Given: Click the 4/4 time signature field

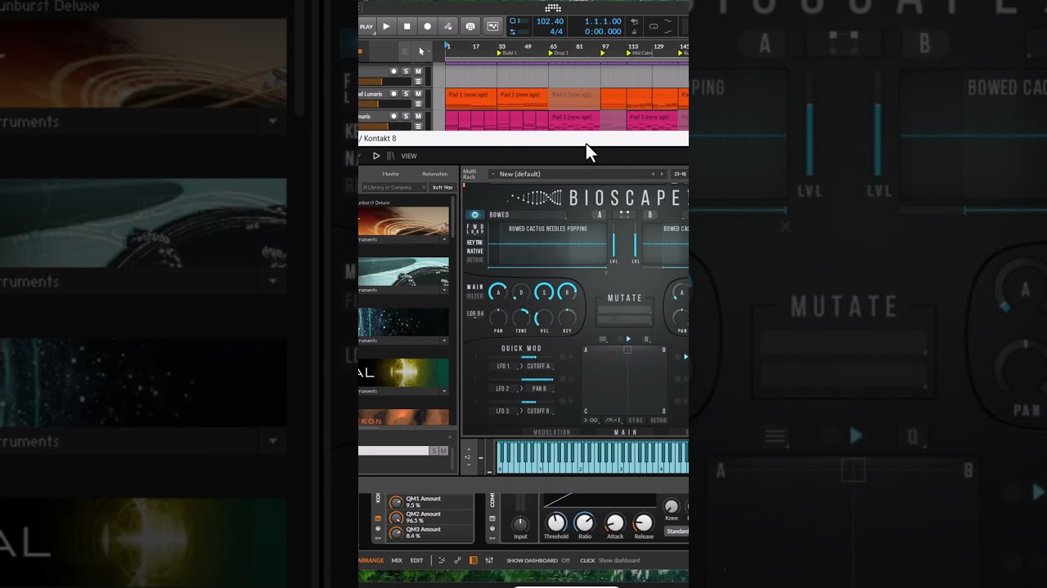Looking at the screenshot, I should pos(556,32).
